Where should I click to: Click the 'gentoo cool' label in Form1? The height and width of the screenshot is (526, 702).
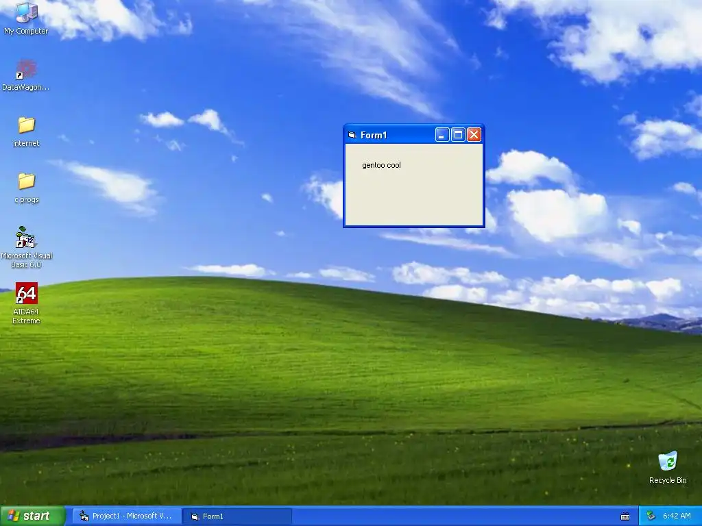tap(381, 165)
